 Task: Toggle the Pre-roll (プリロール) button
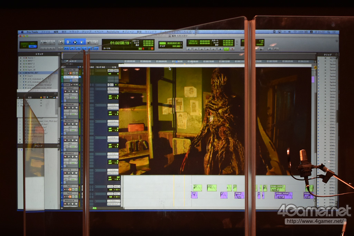click(193, 41)
